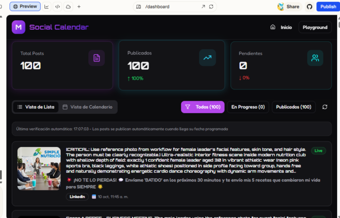This screenshot has height=218, width=340.
Task: Refresh the posts list icon
Action: [324, 107]
